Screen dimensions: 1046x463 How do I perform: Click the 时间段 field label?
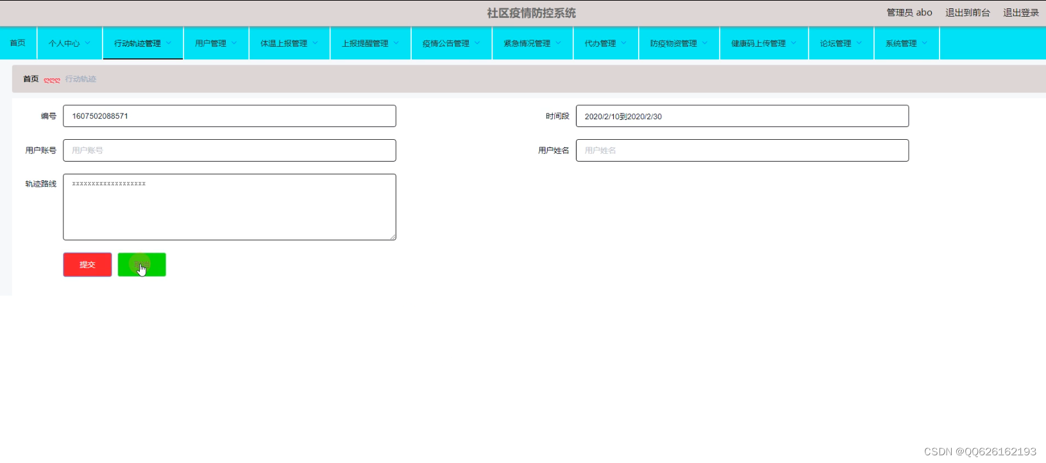pos(557,116)
